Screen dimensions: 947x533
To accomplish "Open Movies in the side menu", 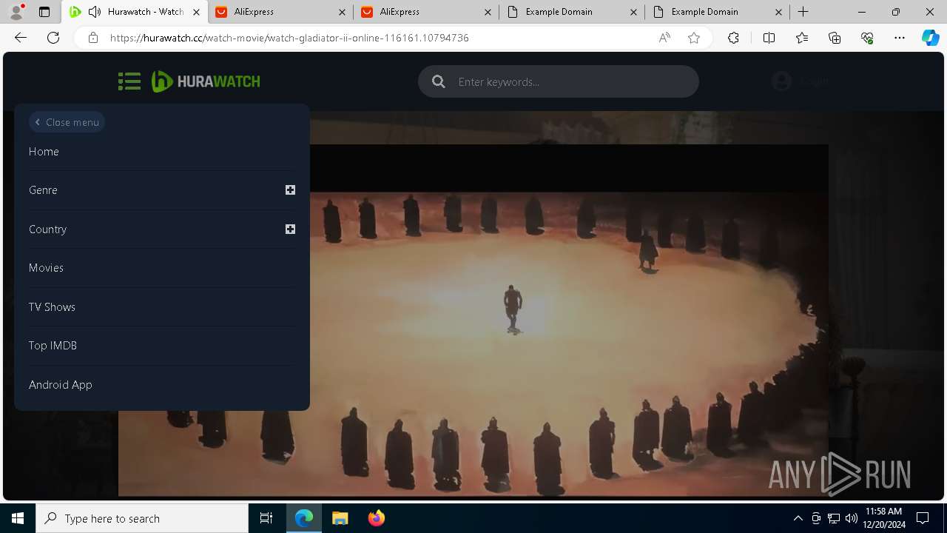I will 46,268.
